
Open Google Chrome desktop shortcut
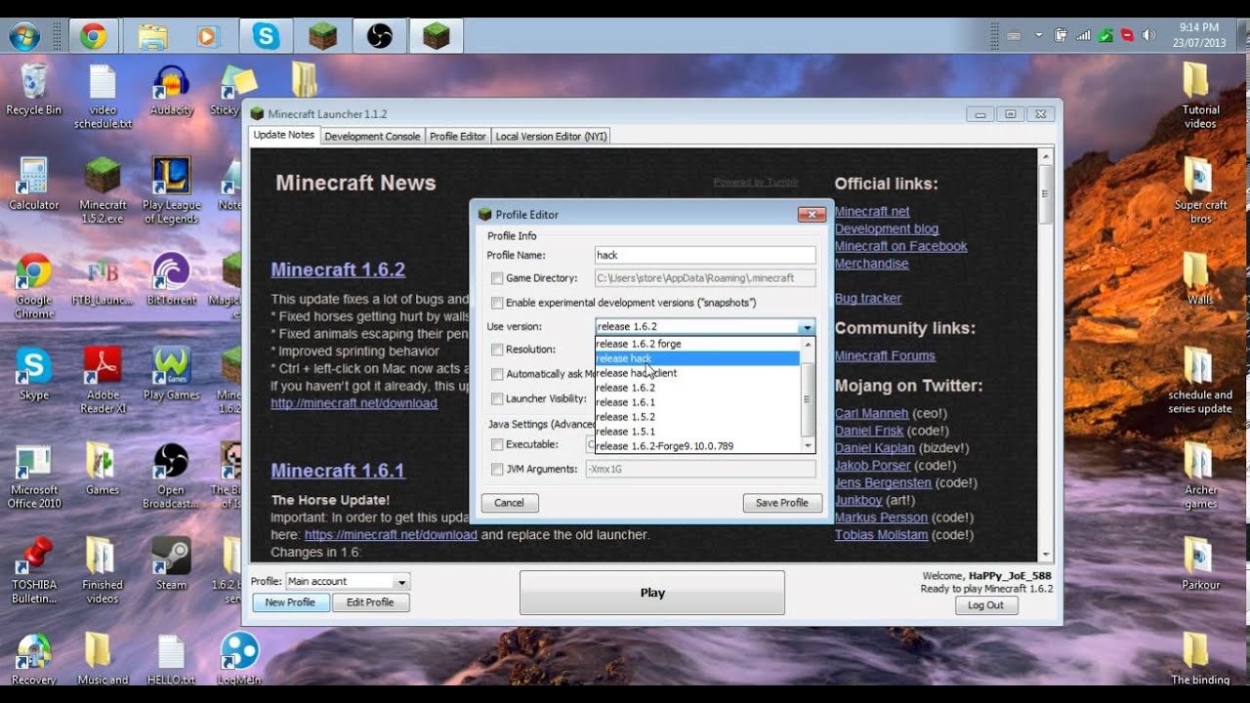(x=34, y=284)
